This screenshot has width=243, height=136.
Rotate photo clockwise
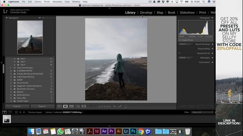(120, 106)
